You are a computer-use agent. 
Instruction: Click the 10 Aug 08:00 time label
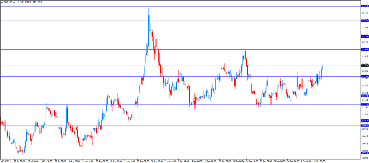(x=102, y=162)
